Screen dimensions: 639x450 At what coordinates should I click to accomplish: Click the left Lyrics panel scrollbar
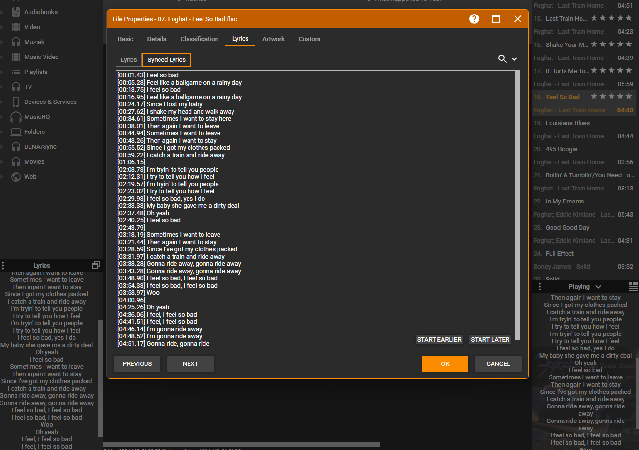[x=100, y=378]
